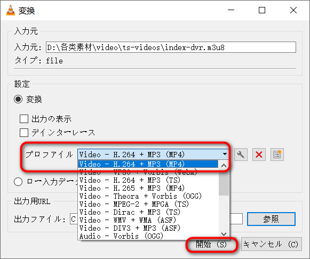
Task: Choose Video - DIV3 + MP3 (ASF) profile
Action: [x=148, y=228]
